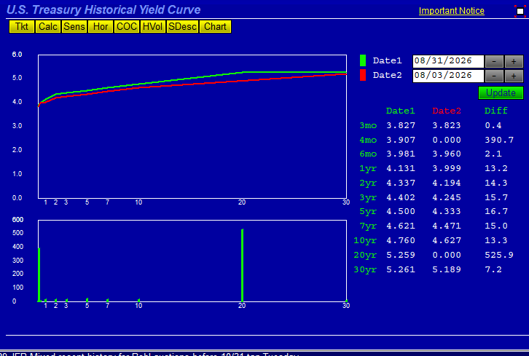Viewport: 529px width, 356px height.
Task: Open the Calc tab
Action: point(47,27)
